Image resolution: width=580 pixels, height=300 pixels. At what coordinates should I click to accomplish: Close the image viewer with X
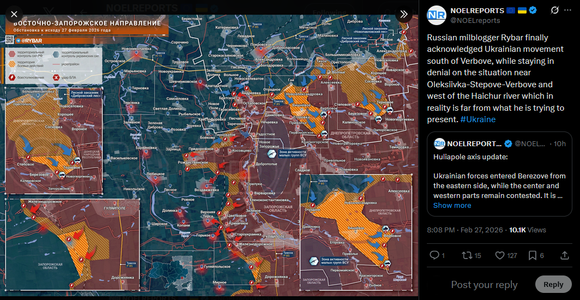(14, 14)
